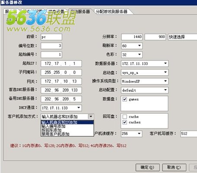This screenshot has height=173, width=197.
Task: Click the 前缀 prefix input field
Action: (x=52, y=37)
